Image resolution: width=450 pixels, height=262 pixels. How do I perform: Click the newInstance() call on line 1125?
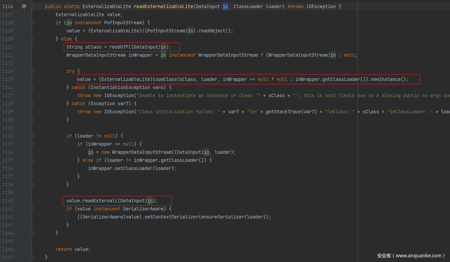pos(387,79)
